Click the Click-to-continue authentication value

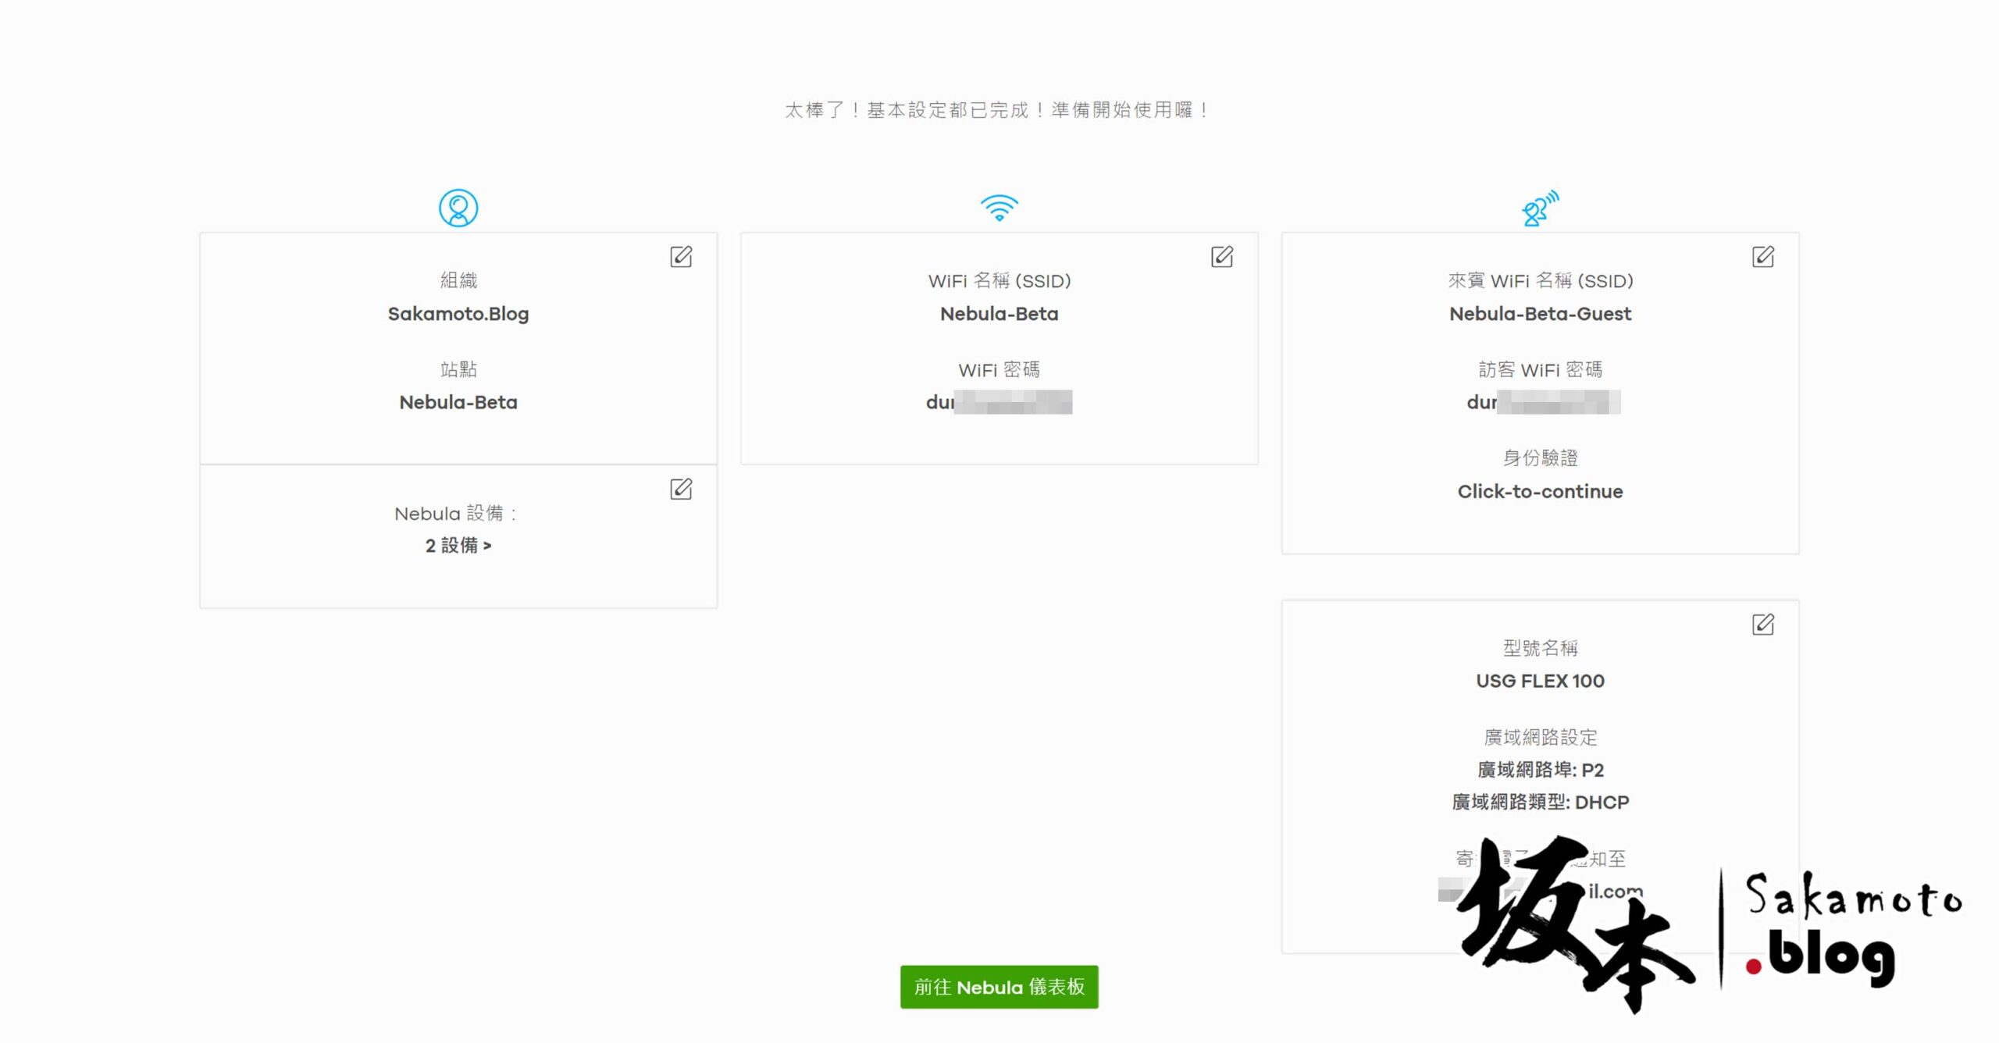[x=1541, y=491]
